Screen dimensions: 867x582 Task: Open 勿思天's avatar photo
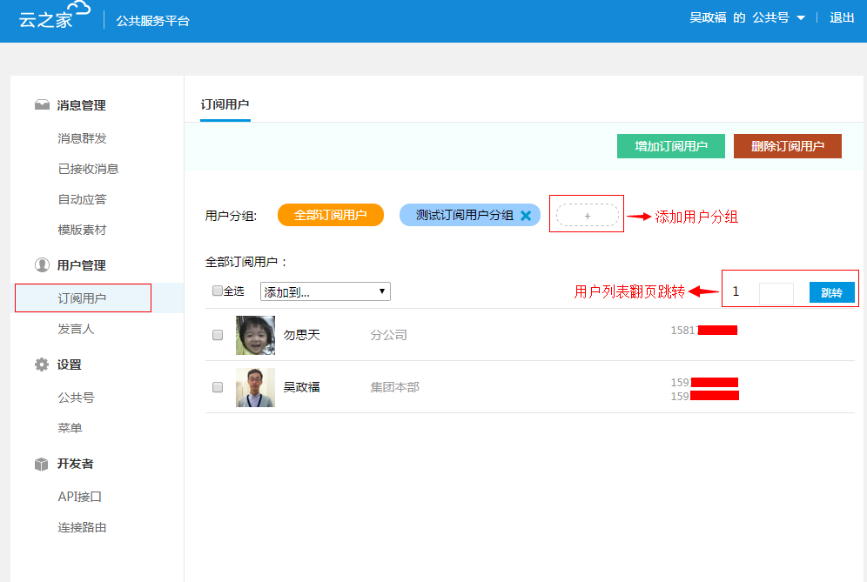click(255, 335)
